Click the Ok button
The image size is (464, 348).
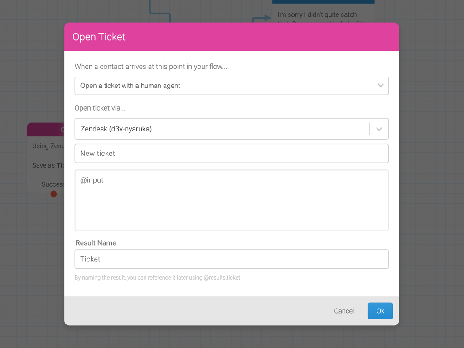point(380,311)
